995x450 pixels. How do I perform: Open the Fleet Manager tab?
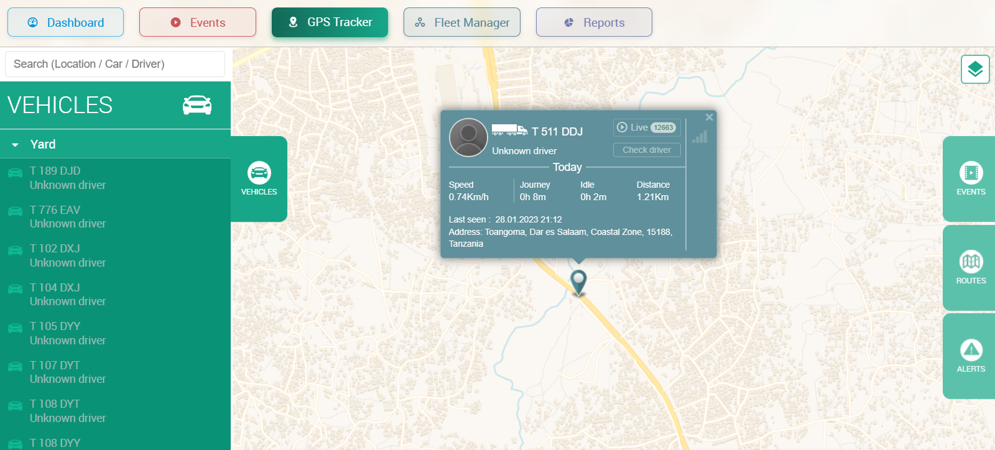tap(461, 22)
